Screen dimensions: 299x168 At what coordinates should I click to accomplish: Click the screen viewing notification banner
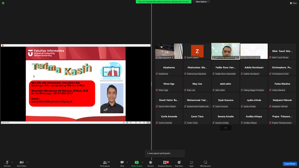coord(164,2)
